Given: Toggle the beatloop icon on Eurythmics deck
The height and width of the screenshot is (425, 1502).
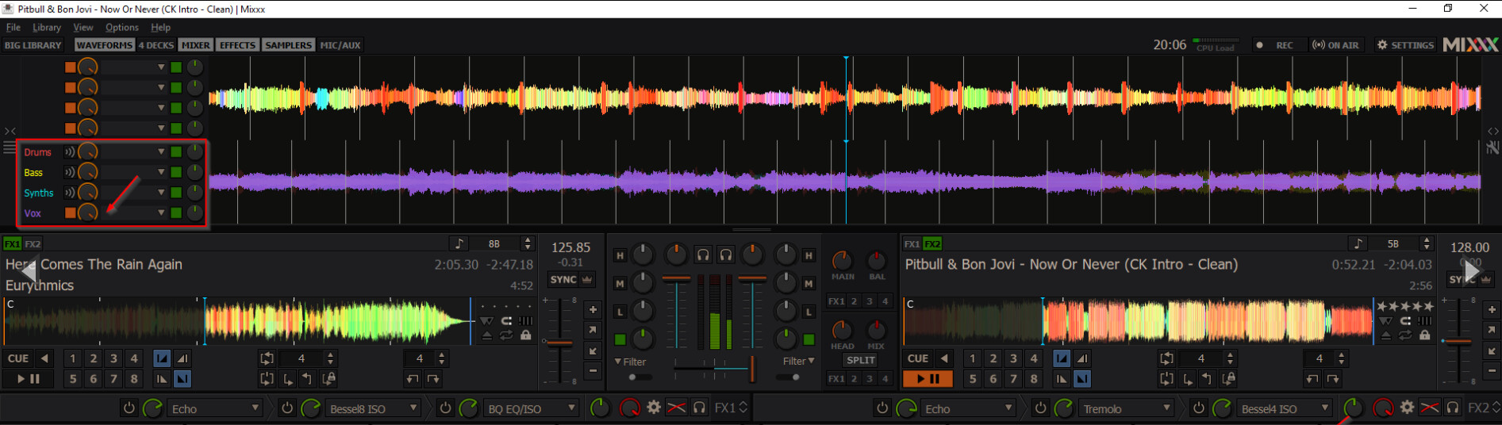Looking at the screenshot, I should [267, 358].
